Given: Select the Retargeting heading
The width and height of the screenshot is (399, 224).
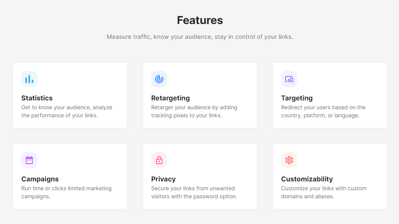Looking at the screenshot, I should (x=171, y=98).
